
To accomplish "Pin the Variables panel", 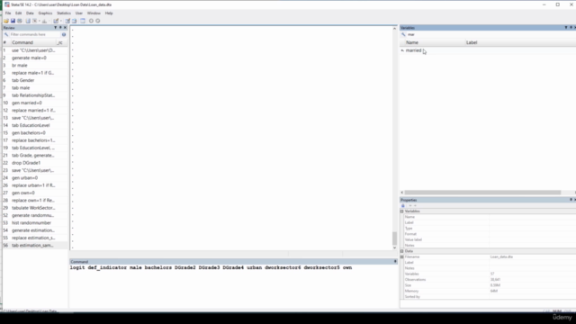I will coord(571,28).
